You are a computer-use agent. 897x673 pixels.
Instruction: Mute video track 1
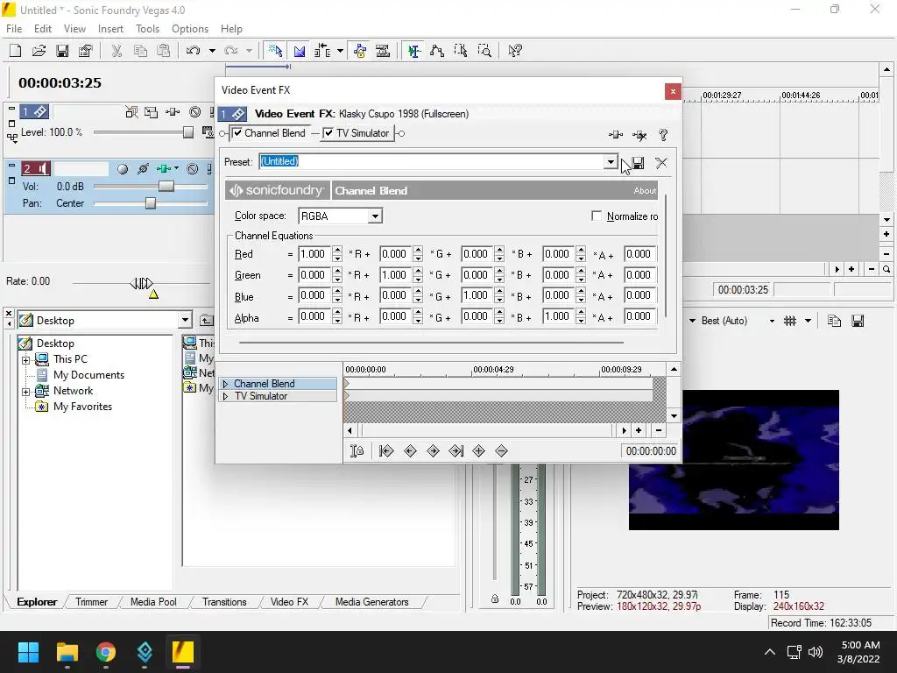pyautogui.click(x=195, y=112)
